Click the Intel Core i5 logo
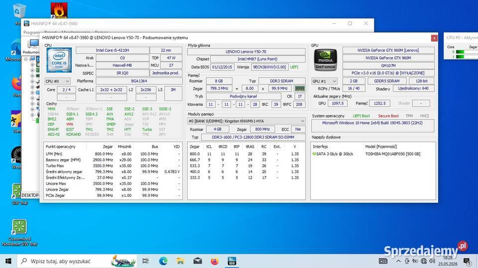This screenshot has height=268, width=478. click(x=59, y=60)
